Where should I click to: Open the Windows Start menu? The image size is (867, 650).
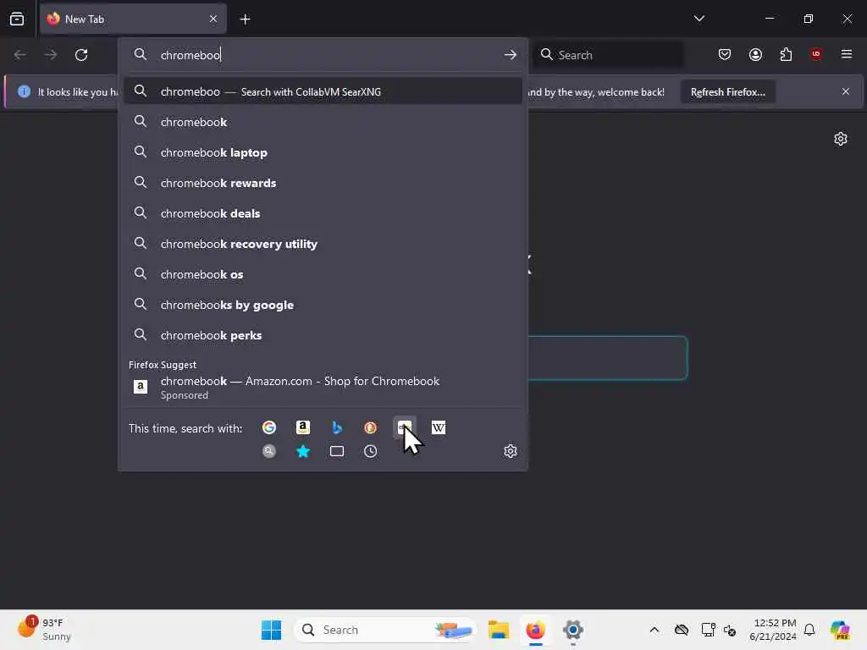tap(271, 630)
